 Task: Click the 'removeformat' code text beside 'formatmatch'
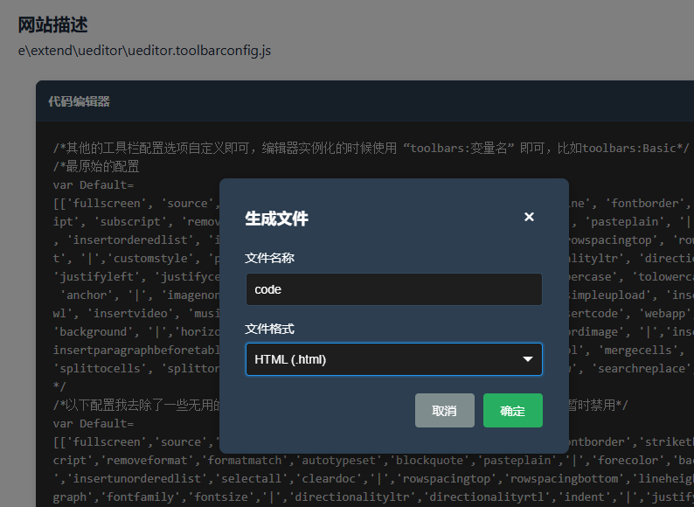pyautogui.click(x=142, y=461)
